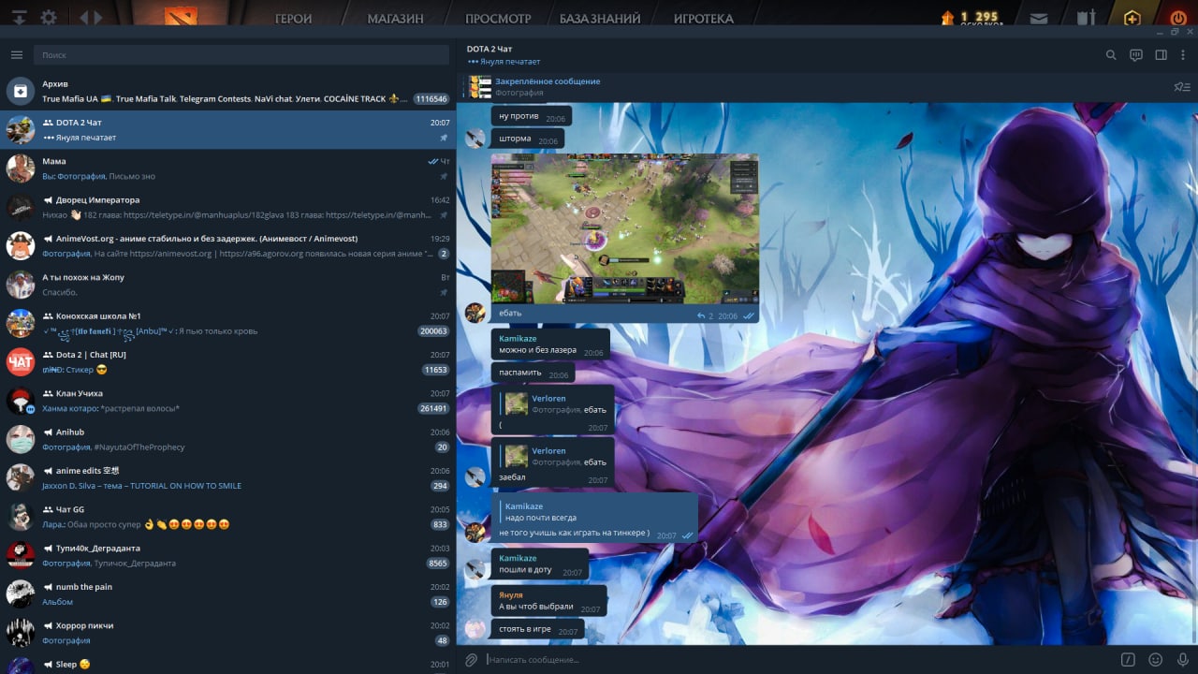This screenshot has width=1198, height=674.
Task: Select the А ты похож на Жопу chat
Action: pos(228,285)
